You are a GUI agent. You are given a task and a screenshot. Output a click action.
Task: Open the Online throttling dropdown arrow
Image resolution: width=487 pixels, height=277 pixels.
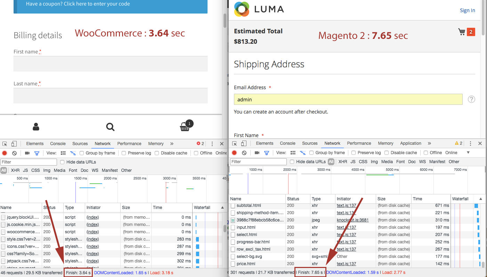pyautogui.click(x=468, y=153)
